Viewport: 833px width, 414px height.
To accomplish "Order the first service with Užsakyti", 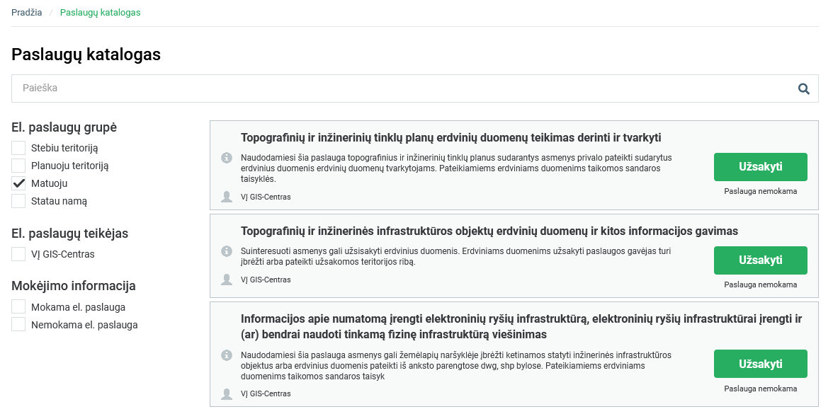I will 760,167.
